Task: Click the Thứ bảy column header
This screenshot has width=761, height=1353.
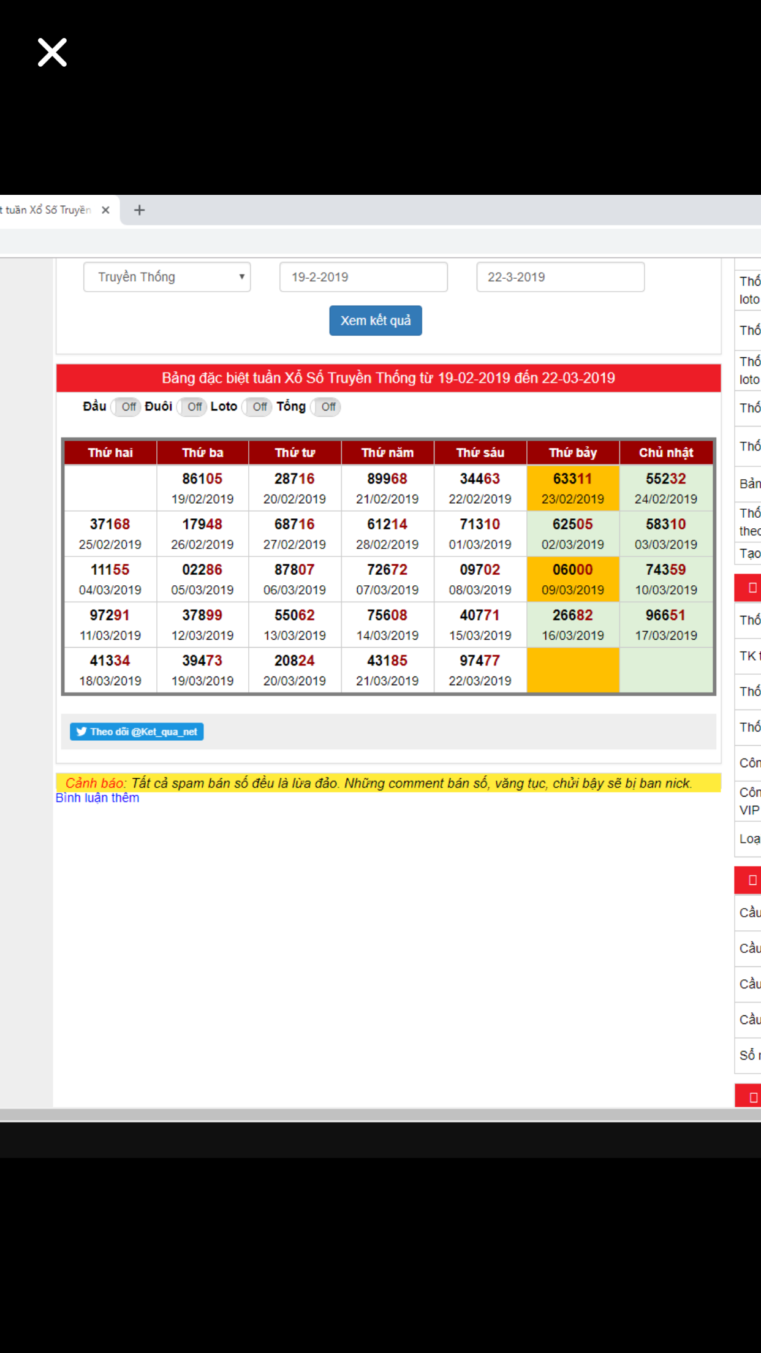Action: click(x=572, y=453)
